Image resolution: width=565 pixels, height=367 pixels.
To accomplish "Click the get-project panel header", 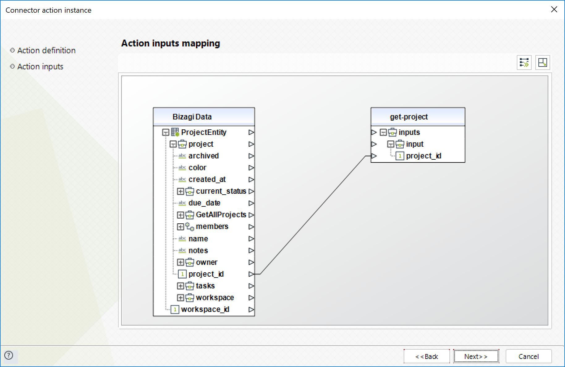I will click(418, 117).
